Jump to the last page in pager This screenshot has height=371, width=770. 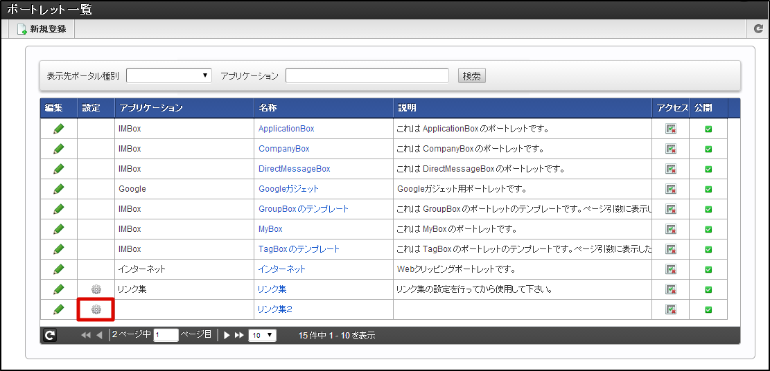239,335
